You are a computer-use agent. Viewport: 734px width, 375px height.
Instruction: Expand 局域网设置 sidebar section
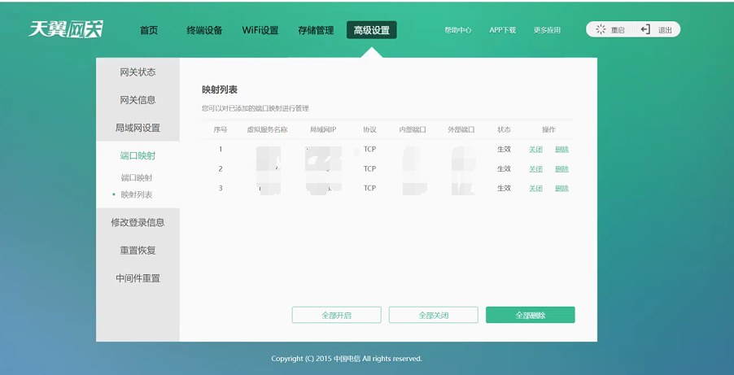(138, 128)
